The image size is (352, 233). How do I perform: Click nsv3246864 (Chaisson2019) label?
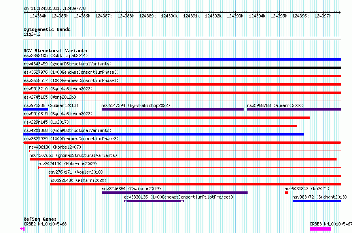pos(132,189)
